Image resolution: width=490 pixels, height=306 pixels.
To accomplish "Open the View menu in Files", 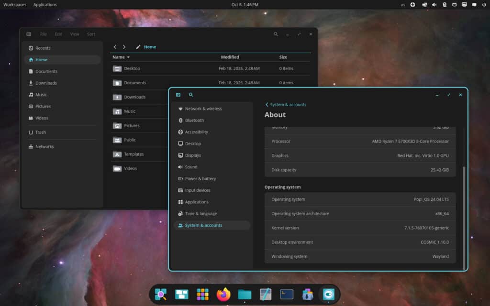I will pyautogui.click(x=74, y=34).
